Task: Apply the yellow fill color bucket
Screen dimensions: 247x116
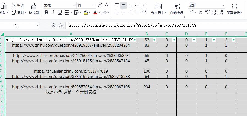Action: tap(86, 12)
